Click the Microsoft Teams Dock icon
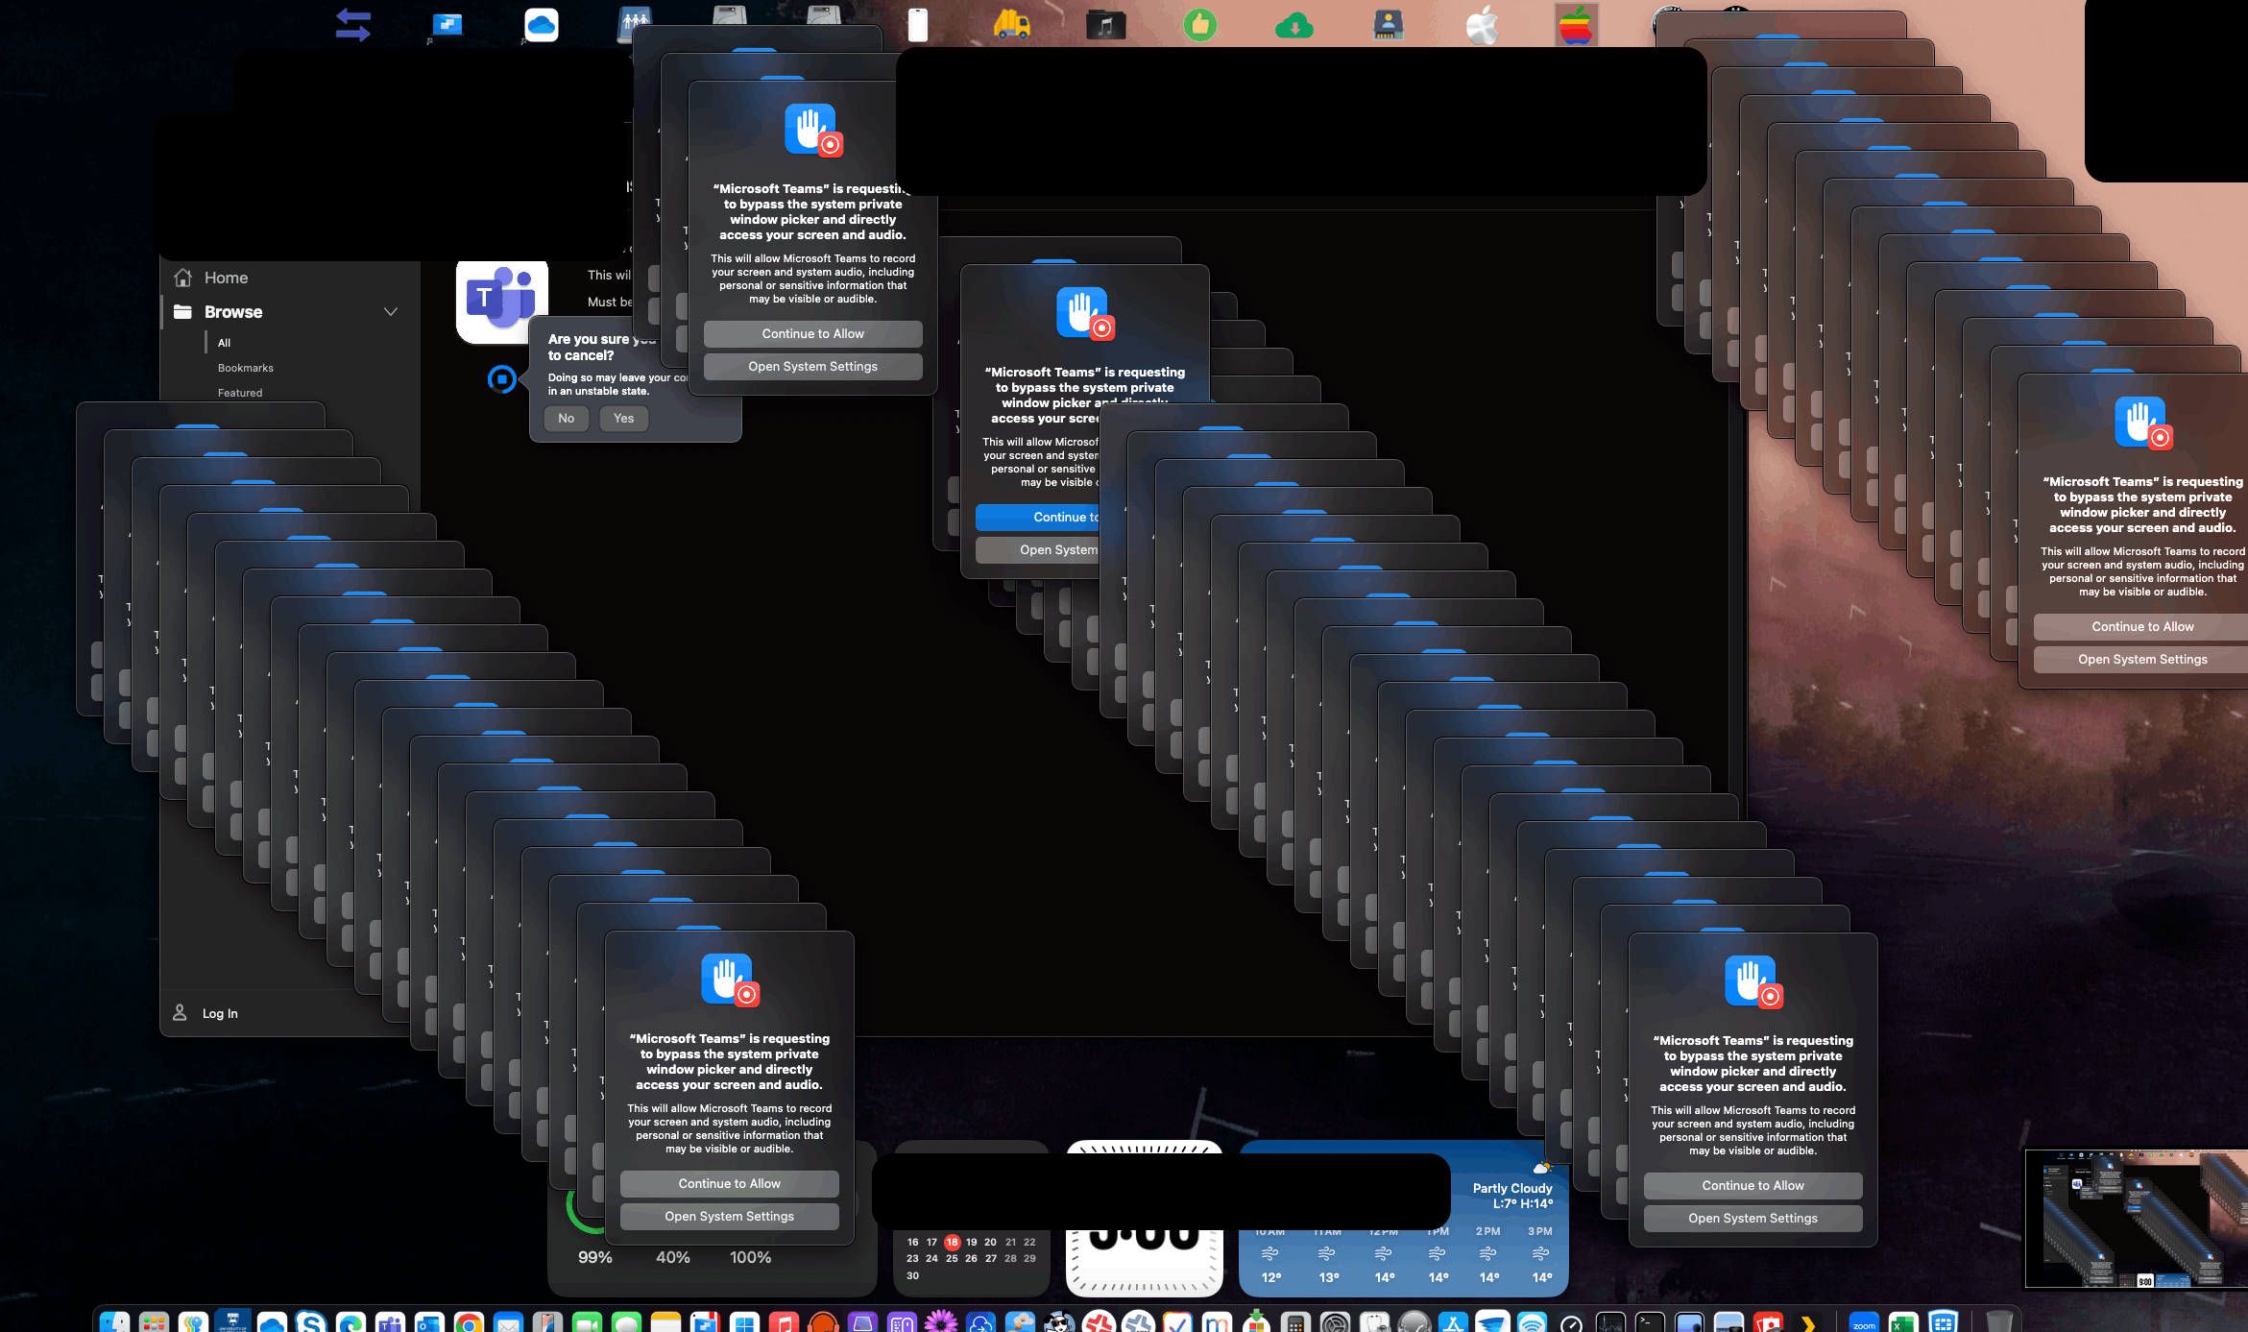The width and height of the screenshot is (2248, 1332). [x=390, y=1321]
